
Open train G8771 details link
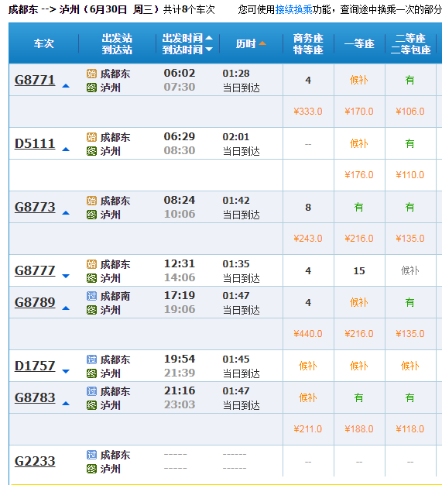tap(35, 80)
